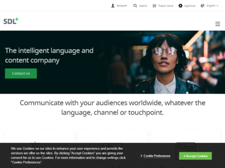
Task: Open the AppStore text link
Action: [x=190, y=6]
